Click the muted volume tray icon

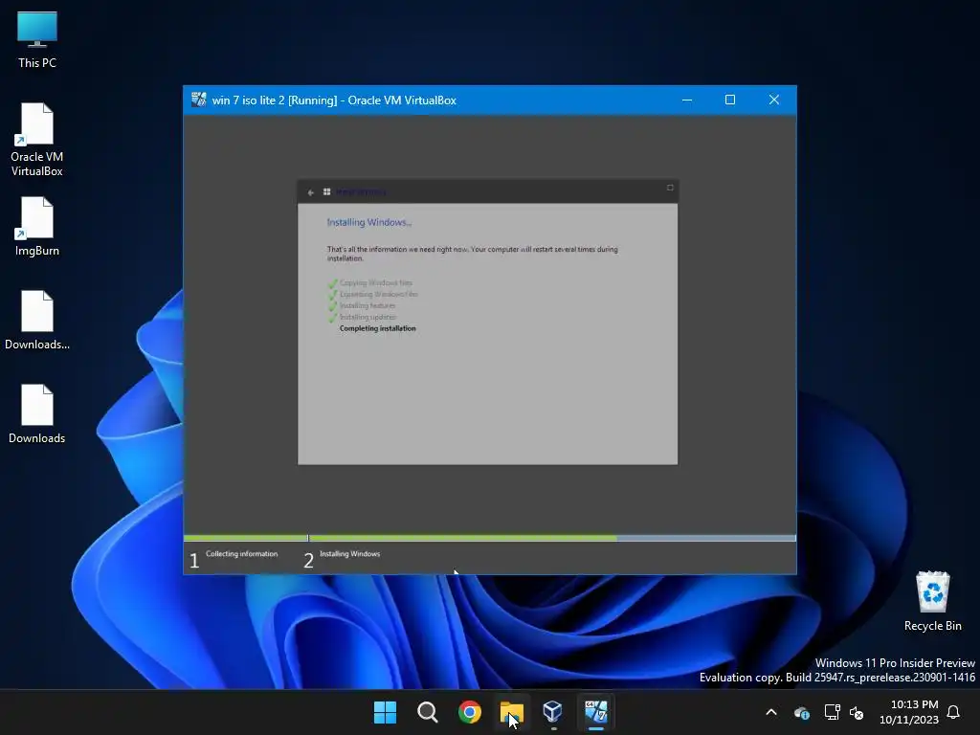click(857, 712)
